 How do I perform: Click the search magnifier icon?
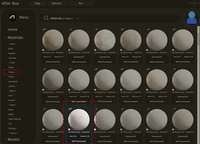tap(46, 18)
